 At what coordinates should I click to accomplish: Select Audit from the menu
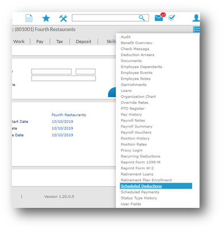pos(125,37)
